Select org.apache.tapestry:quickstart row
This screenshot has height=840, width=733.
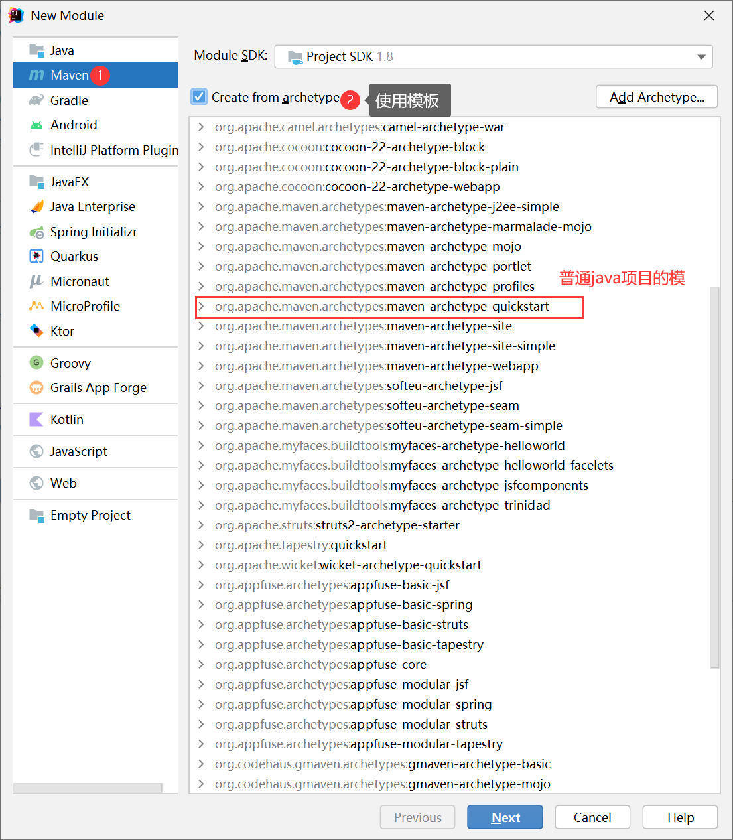454,545
